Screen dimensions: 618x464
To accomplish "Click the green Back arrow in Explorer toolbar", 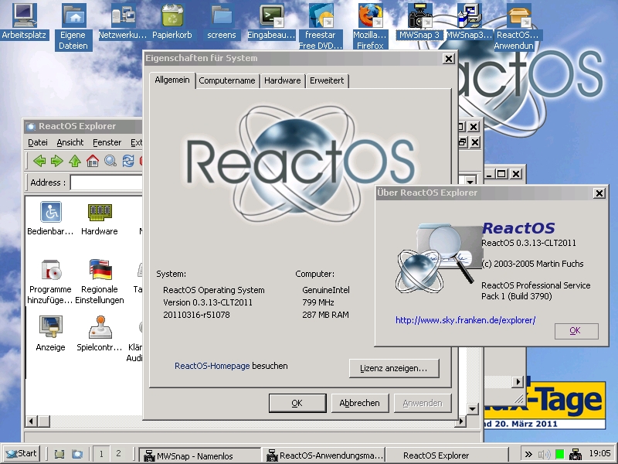I will [39, 161].
